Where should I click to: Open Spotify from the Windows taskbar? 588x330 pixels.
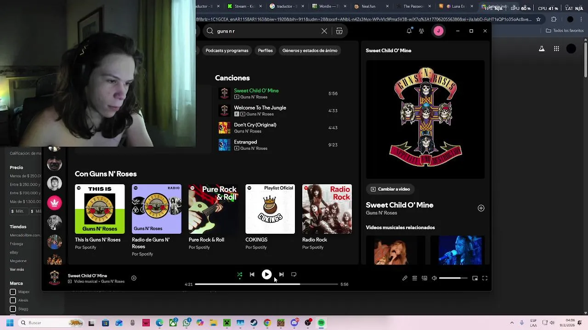321,323
